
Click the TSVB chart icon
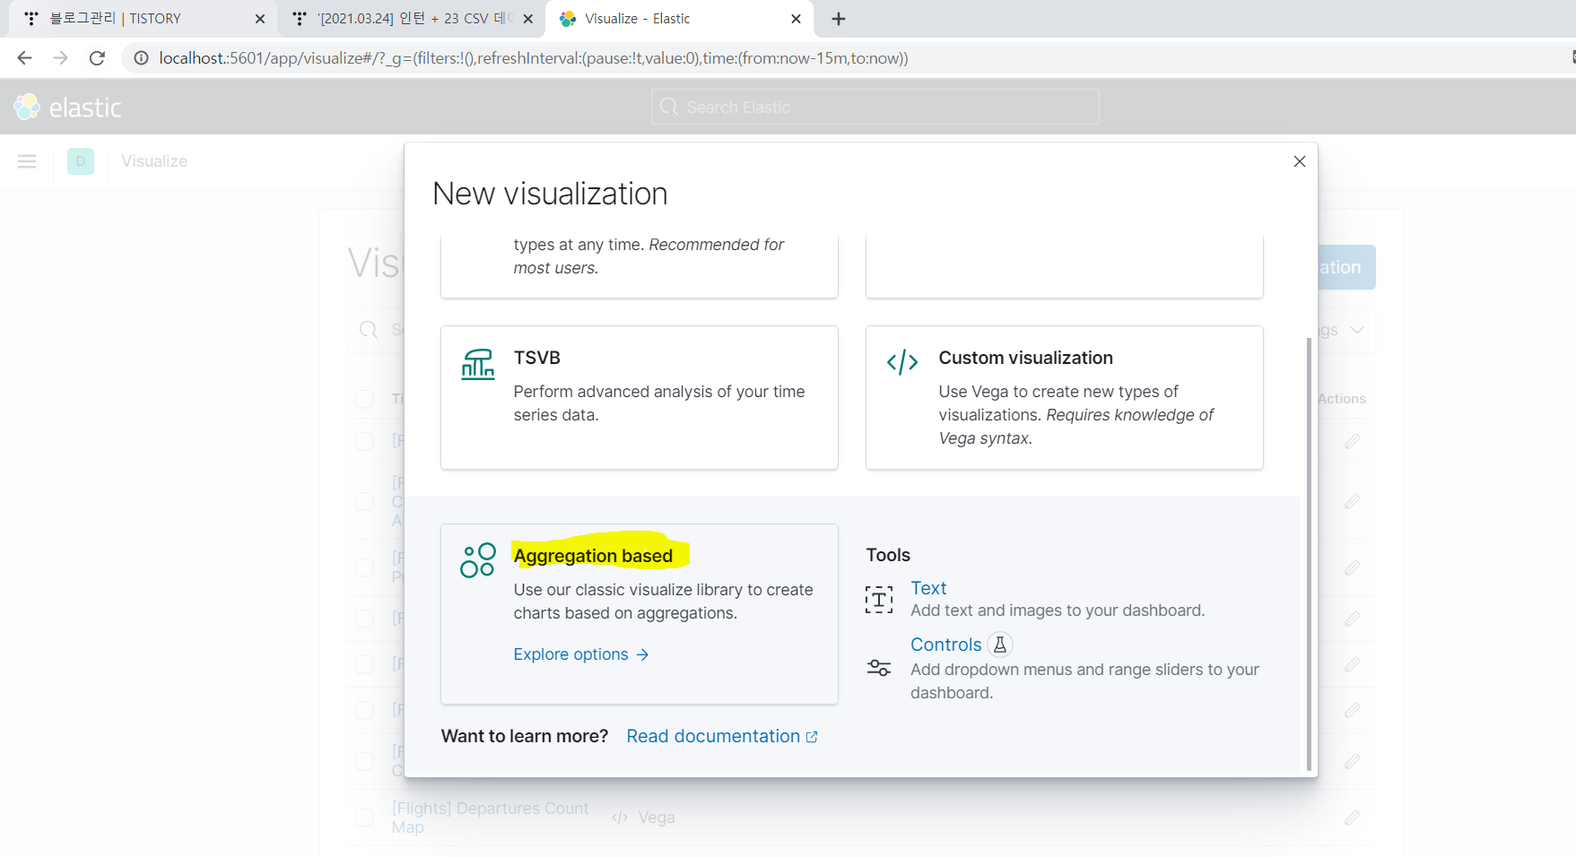point(477,364)
